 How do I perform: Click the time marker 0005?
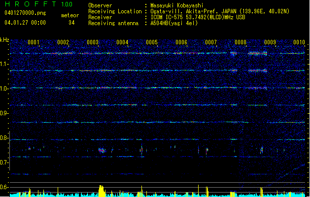[x=152, y=42]
